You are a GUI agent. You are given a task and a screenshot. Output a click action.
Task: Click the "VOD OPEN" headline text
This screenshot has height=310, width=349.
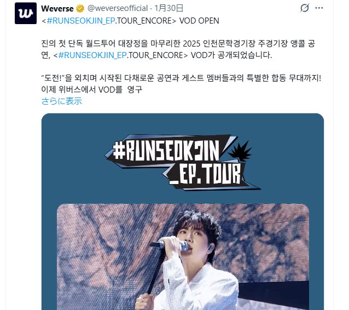click(199, 20)
